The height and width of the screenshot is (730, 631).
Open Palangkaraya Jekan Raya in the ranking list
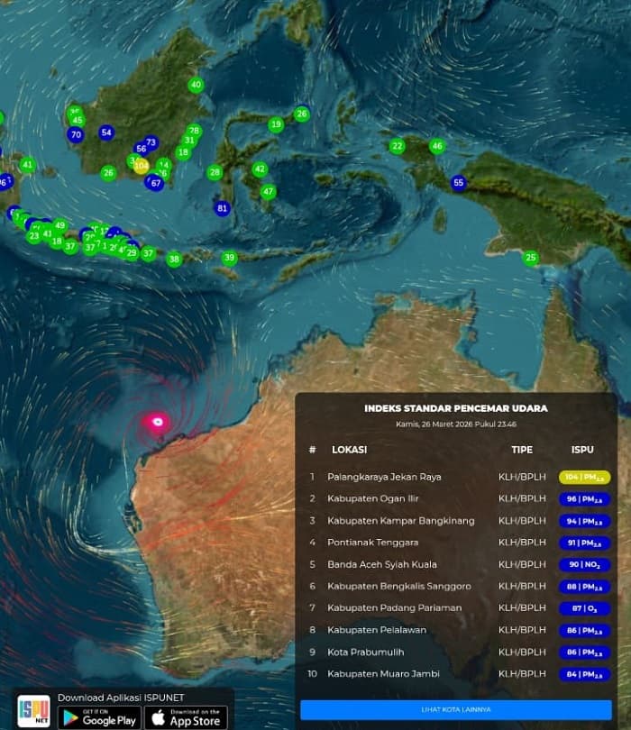(385, 477)
